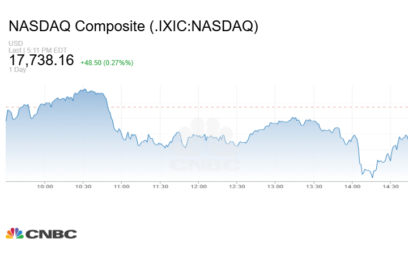Click the CNBC peacock logo at bottom left
This screenshot has width=408, height=255.
pyautogui.click(x=15, y=233)
